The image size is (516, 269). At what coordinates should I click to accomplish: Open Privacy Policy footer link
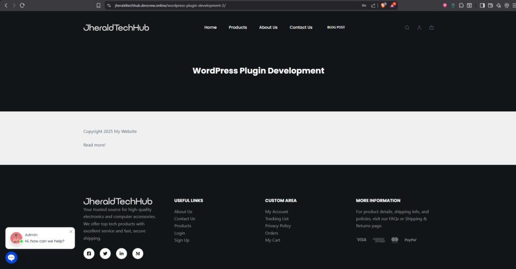pyautogui.click(x=278, y=226)
